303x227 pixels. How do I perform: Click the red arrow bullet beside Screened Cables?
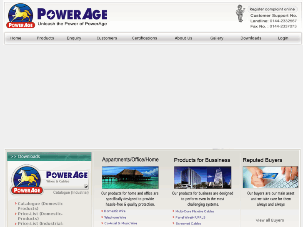pos(173,223)
